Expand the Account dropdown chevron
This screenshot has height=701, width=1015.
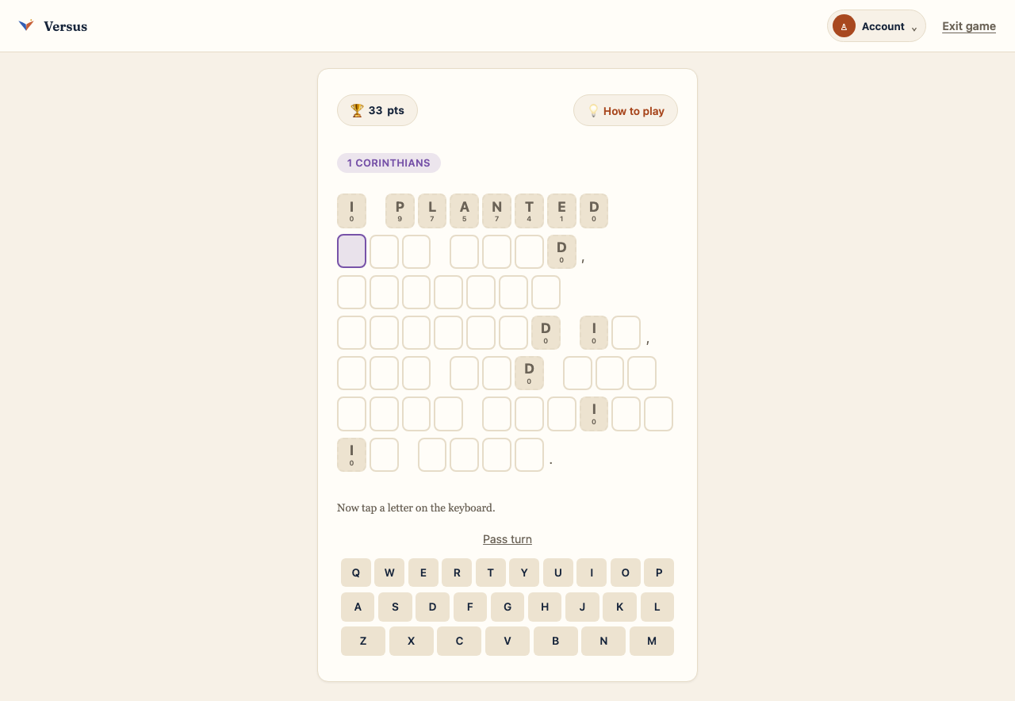(914, 29)
